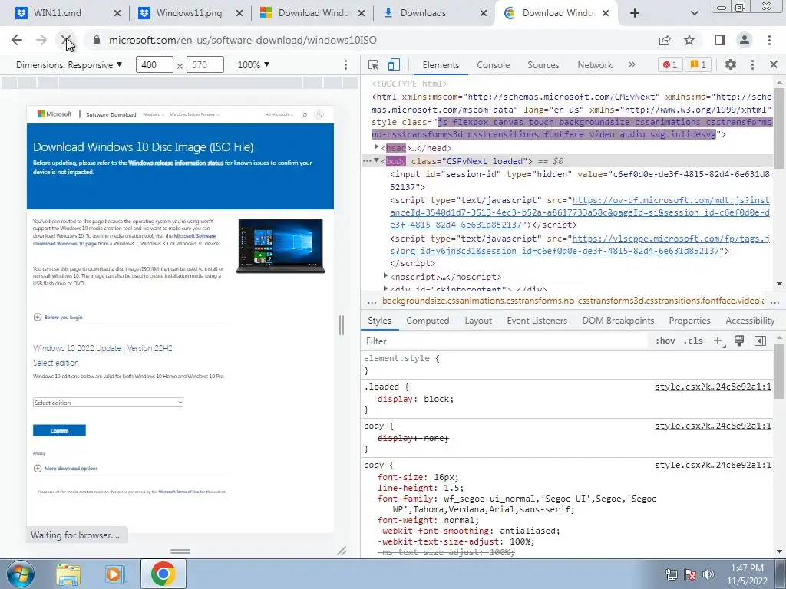This screenshot has width=786, height=589.
Task: Click the breadcrumb overflow dots at left
Action: tap(372, 302)
